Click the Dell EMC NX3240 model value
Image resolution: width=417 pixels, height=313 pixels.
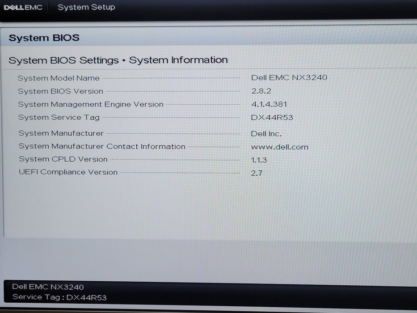coord(289,77)
